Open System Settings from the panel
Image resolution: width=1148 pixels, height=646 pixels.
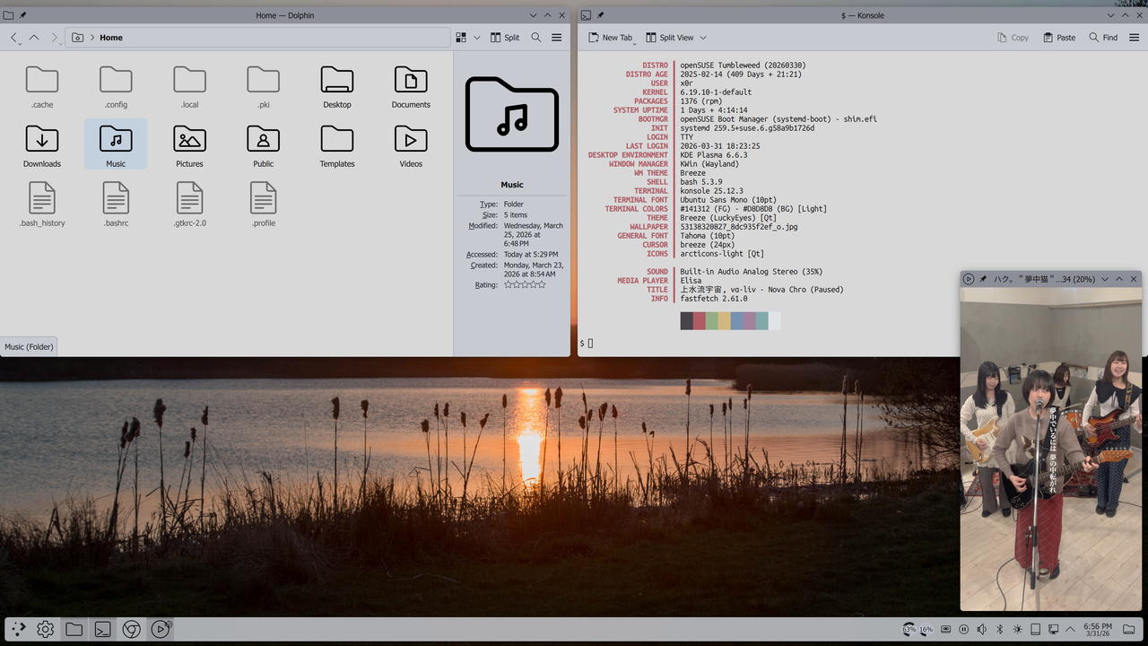46,630
